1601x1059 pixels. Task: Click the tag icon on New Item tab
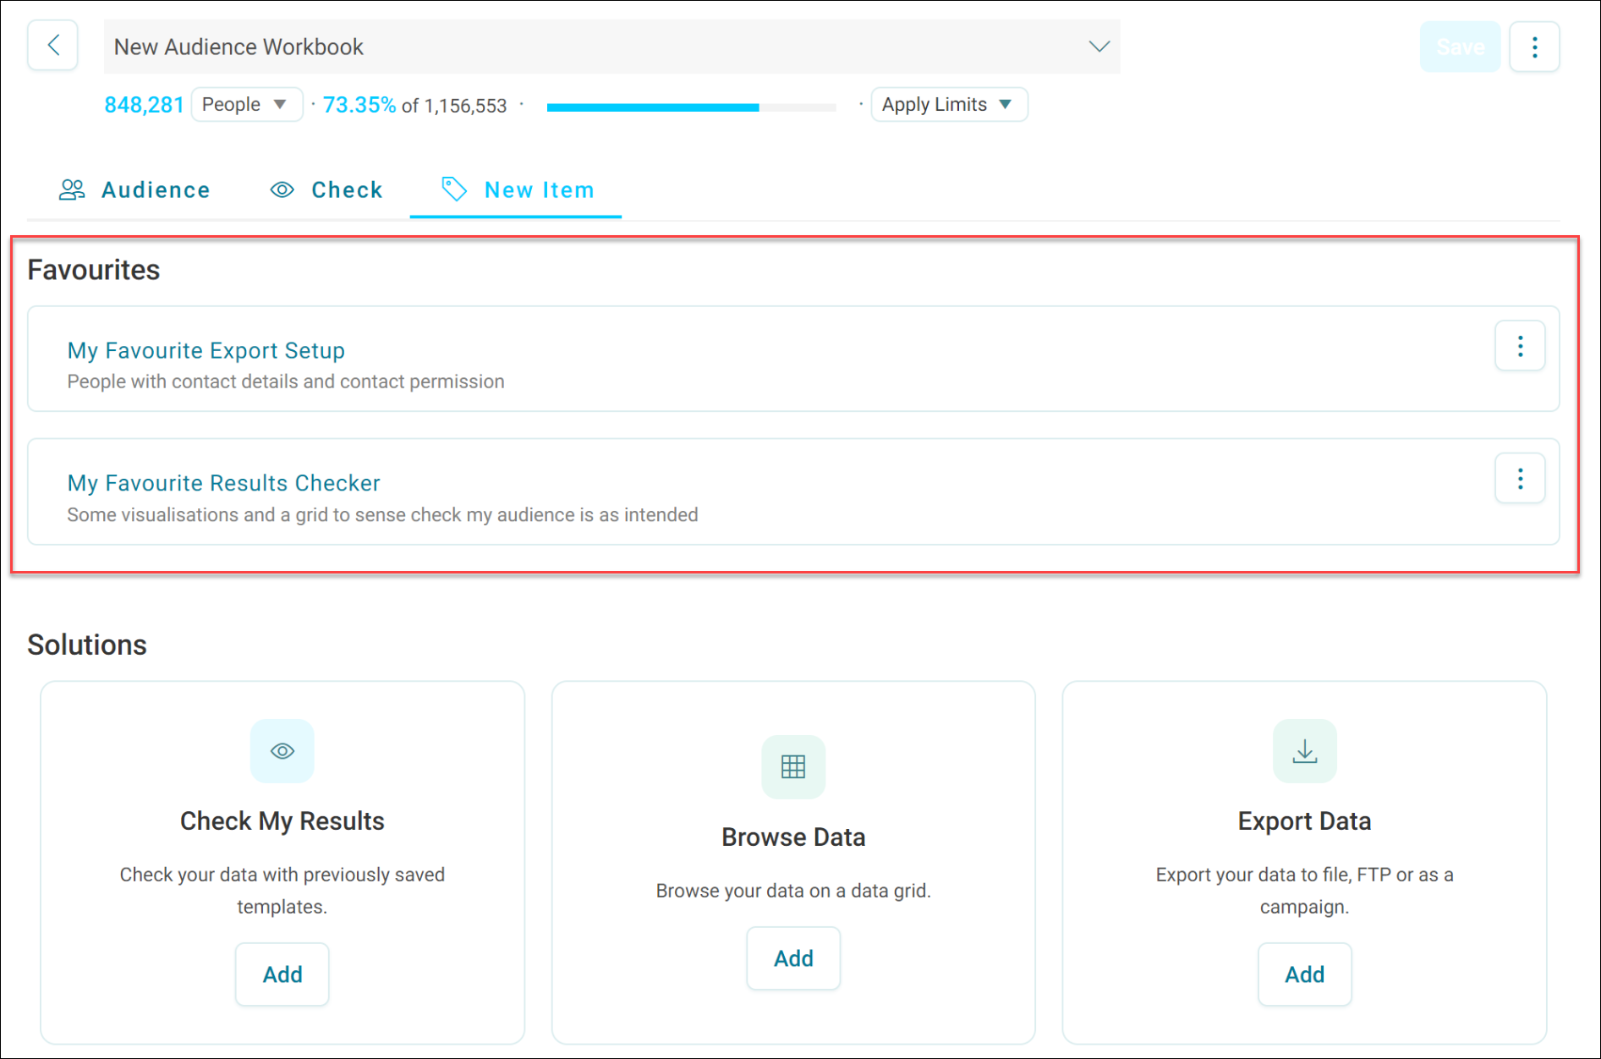tap(454, 189)
